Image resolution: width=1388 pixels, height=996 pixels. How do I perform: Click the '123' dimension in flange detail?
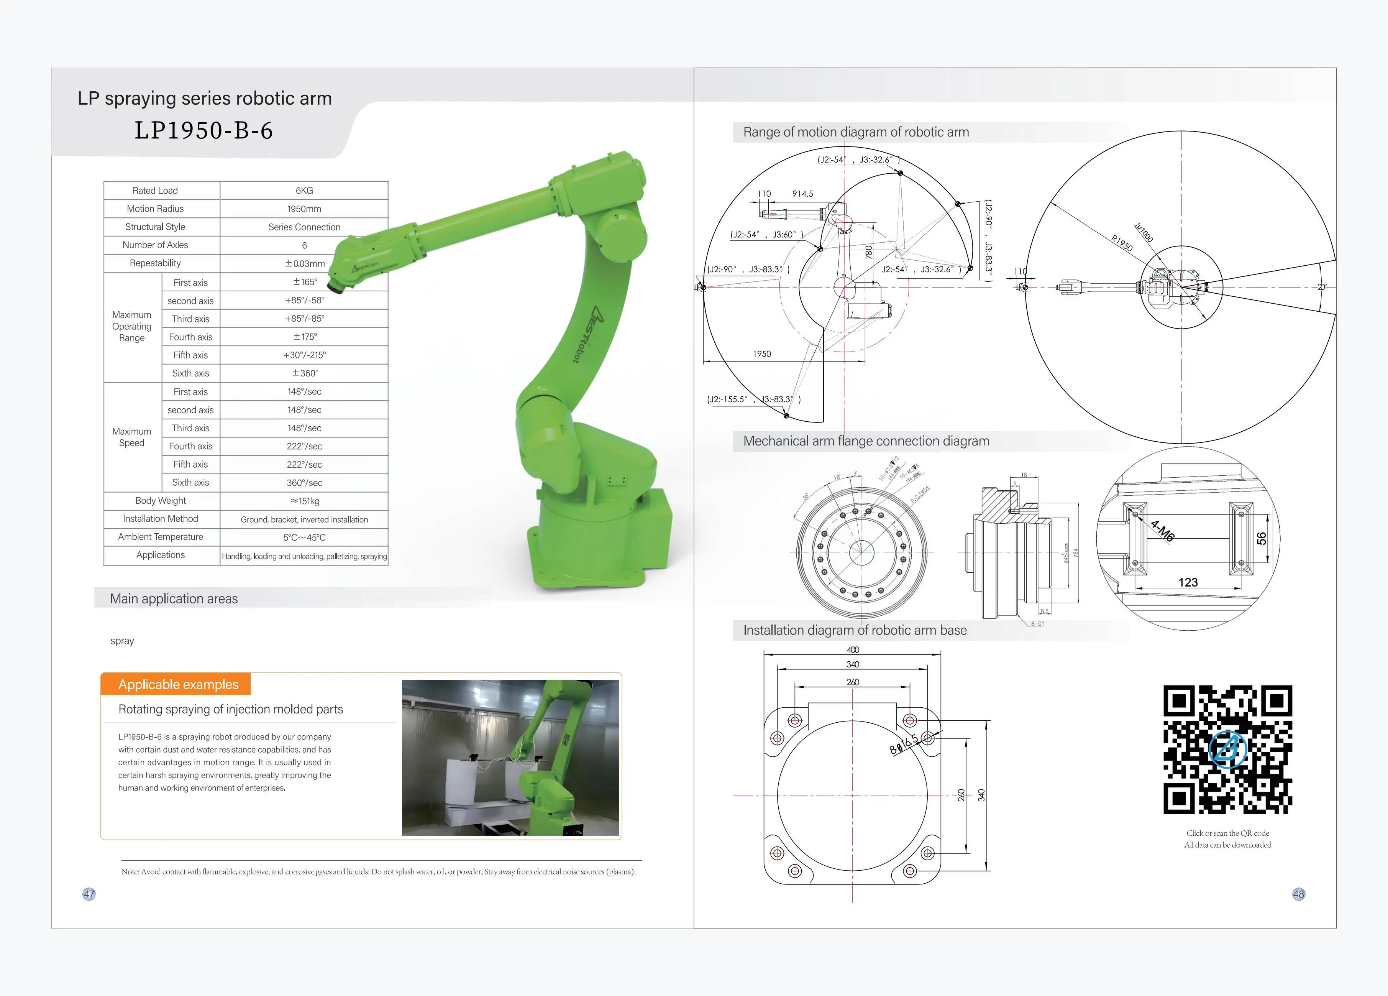1188,582
